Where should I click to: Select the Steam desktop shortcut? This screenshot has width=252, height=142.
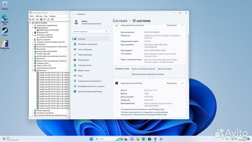pos(5,32)
